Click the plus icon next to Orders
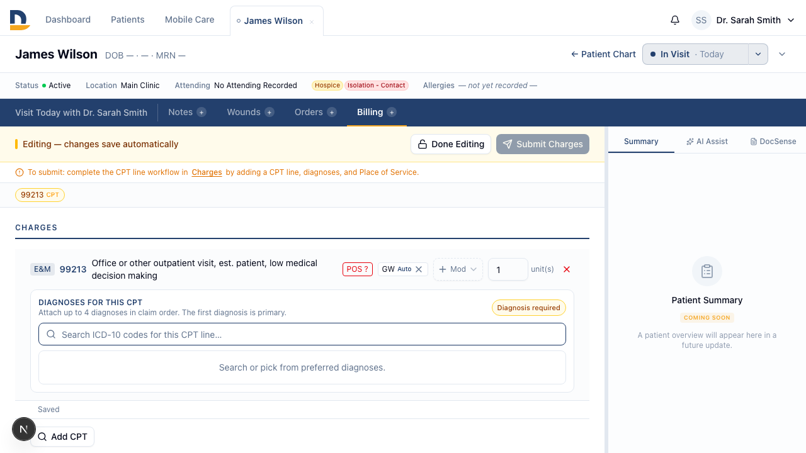This screenshot has width=806, height=453. 332,112
